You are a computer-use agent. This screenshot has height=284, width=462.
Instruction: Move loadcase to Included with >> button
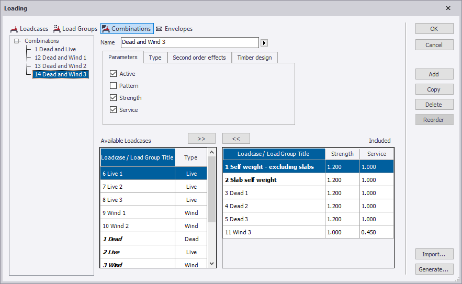[201, 139]
